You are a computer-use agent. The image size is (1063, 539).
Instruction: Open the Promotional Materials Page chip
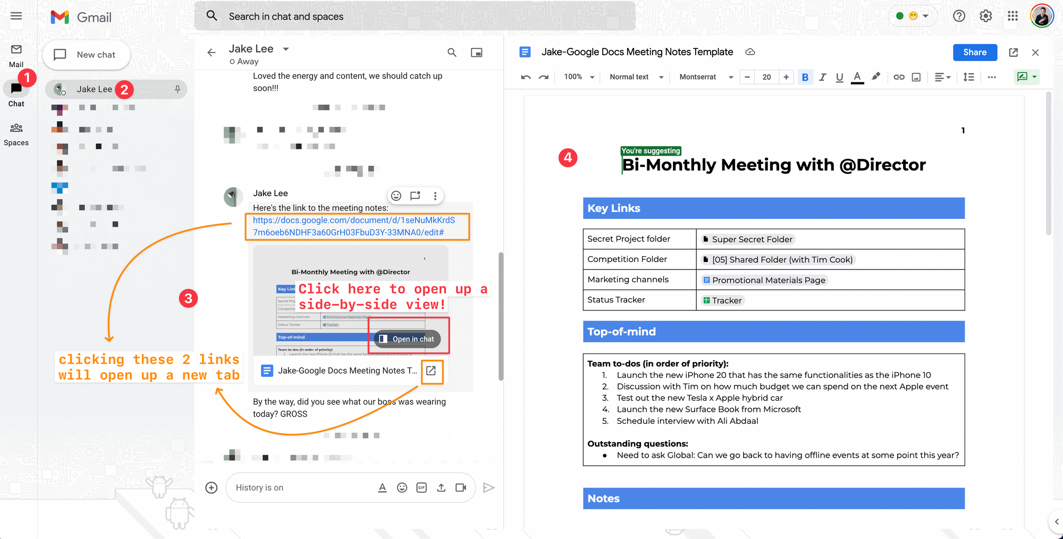coord(764,280)
